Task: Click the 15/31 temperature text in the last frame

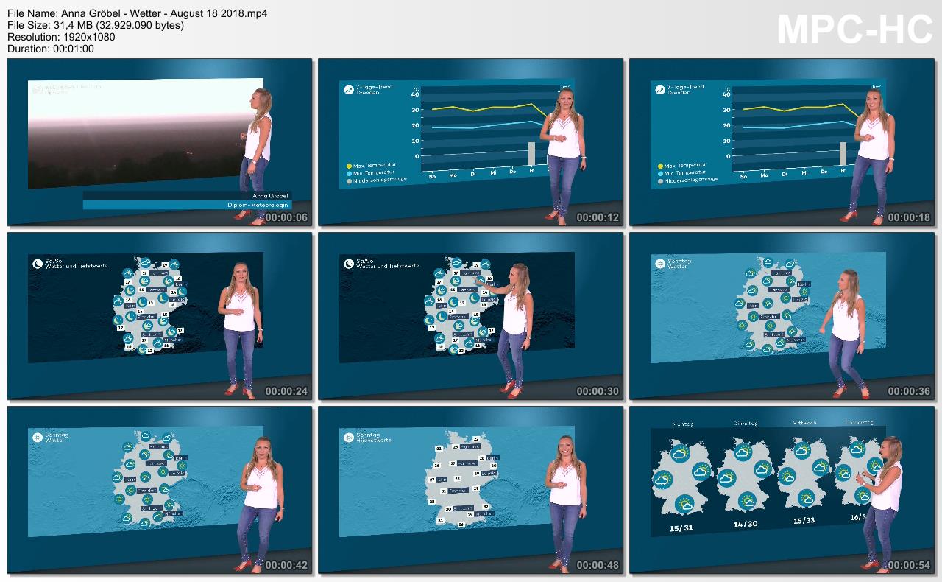Action: 681,528
